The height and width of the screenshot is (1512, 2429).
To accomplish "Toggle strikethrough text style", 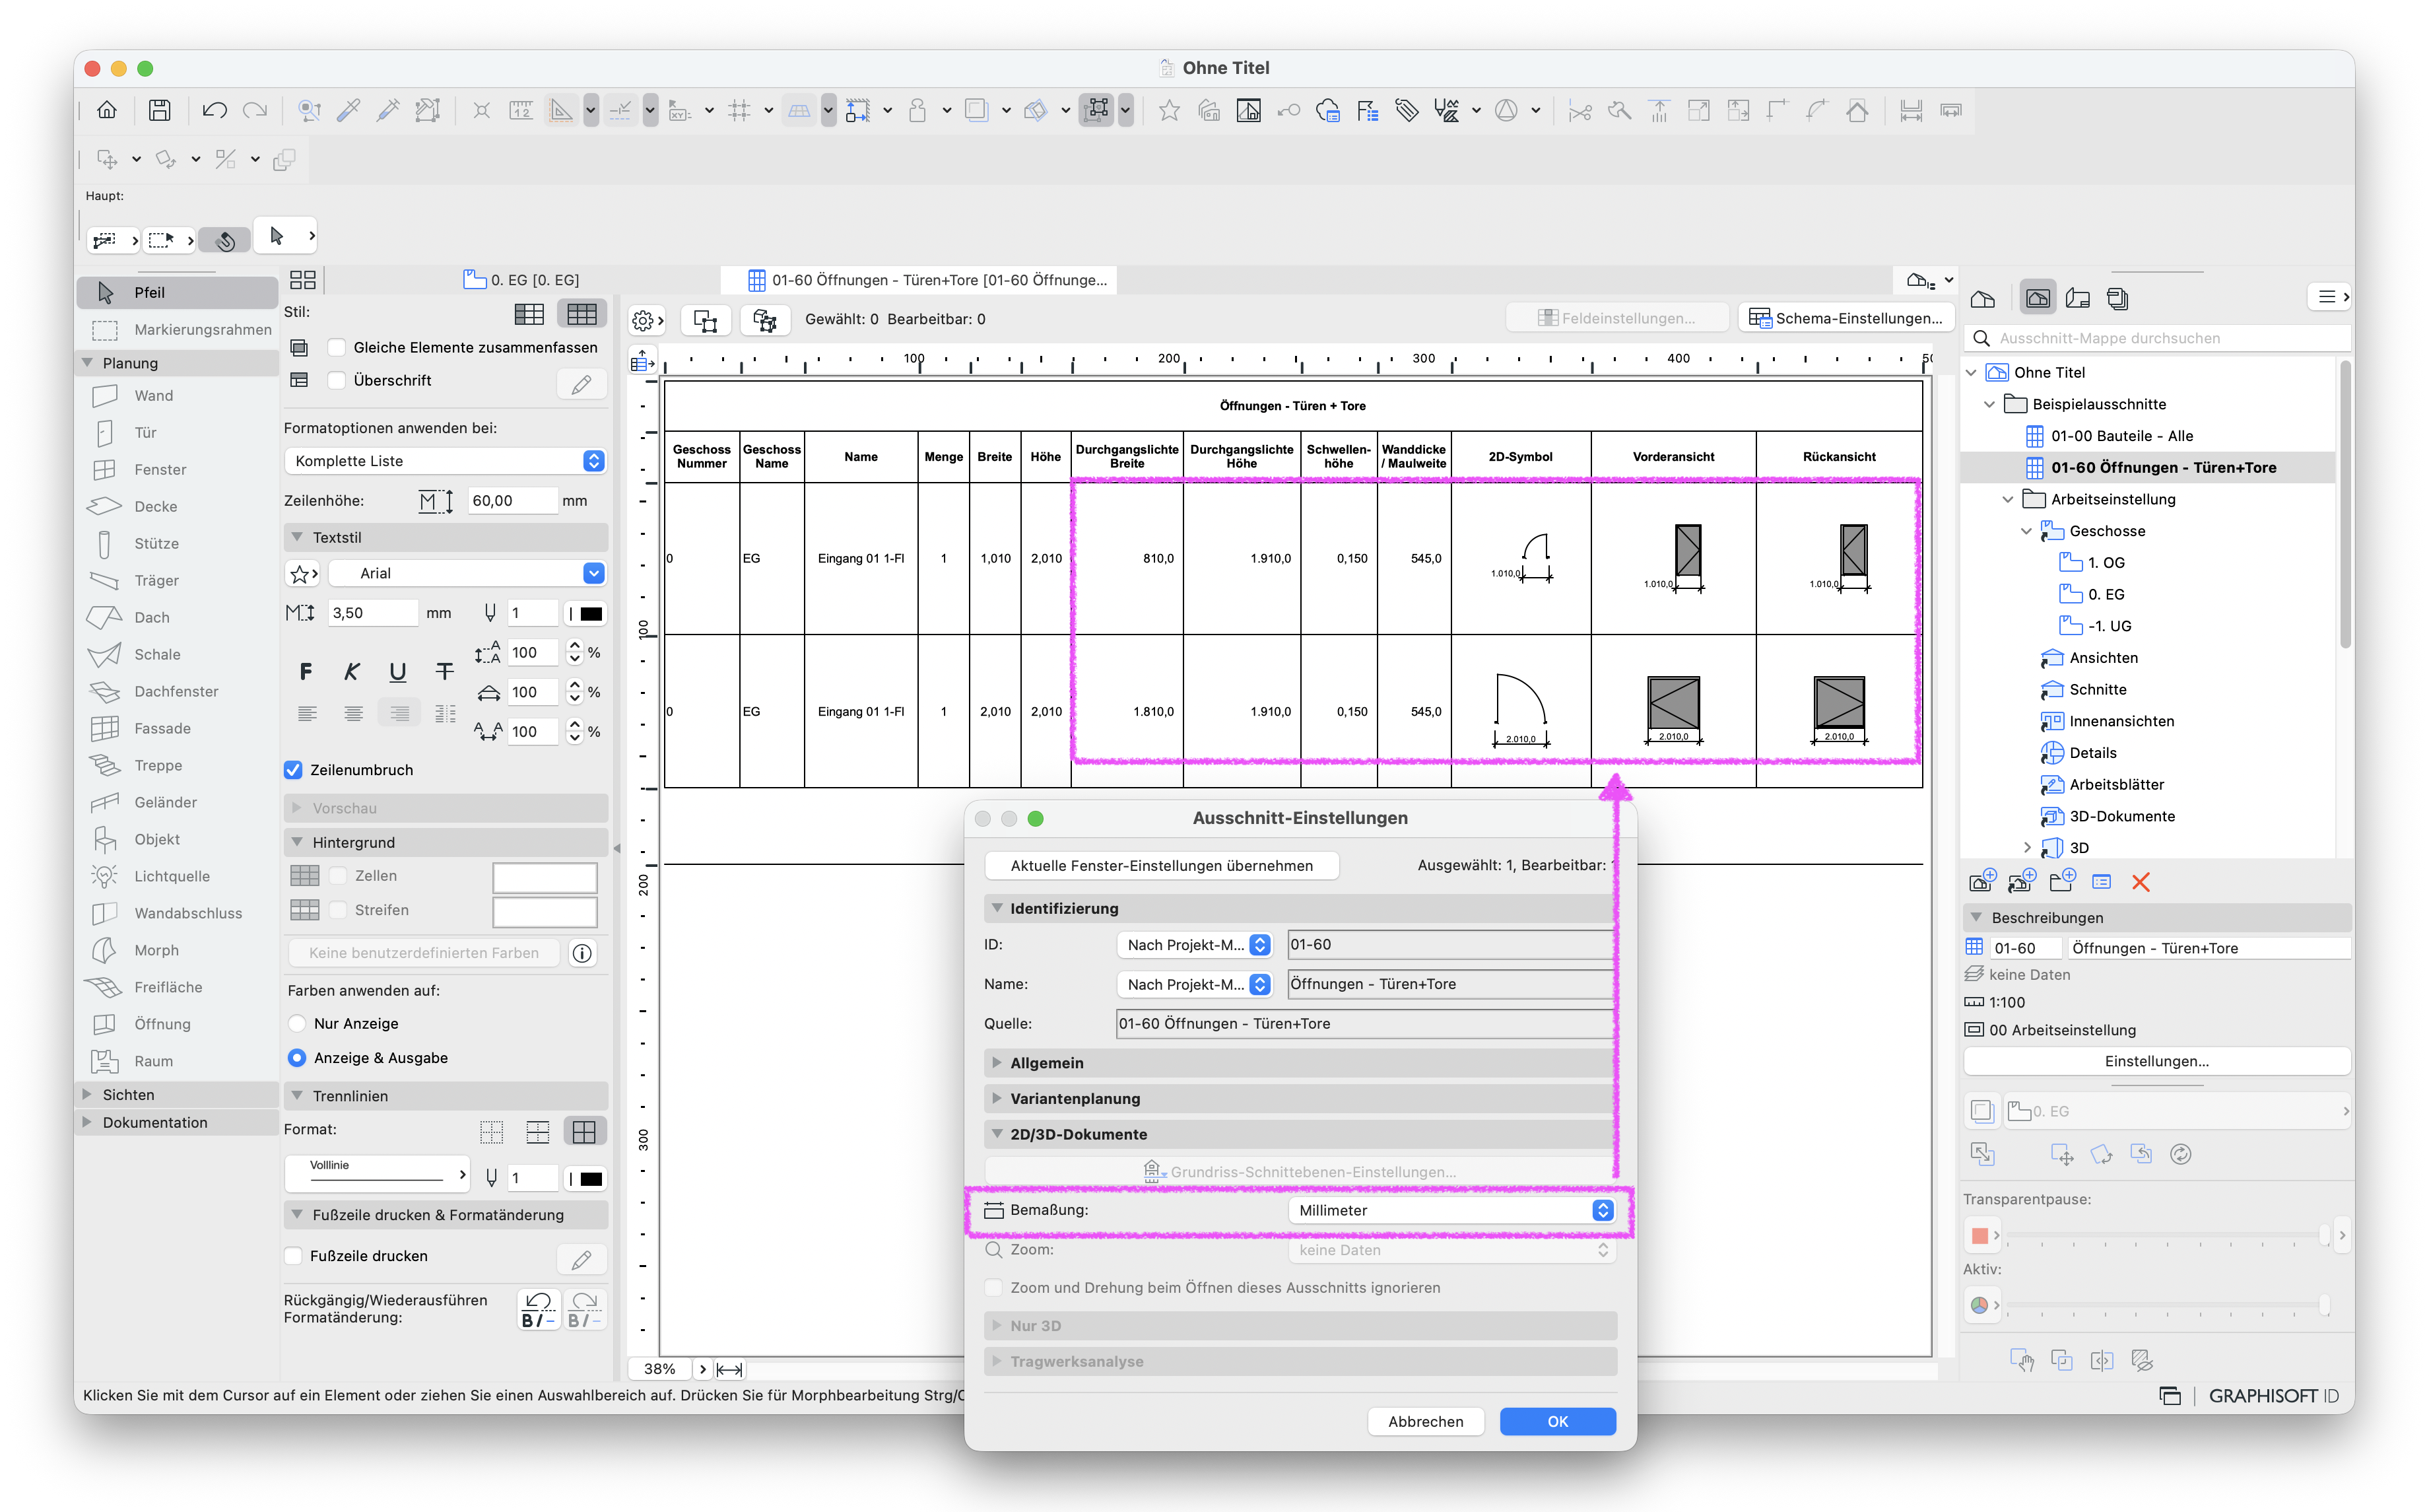I will pyautogui.click(x=445, y=672).
